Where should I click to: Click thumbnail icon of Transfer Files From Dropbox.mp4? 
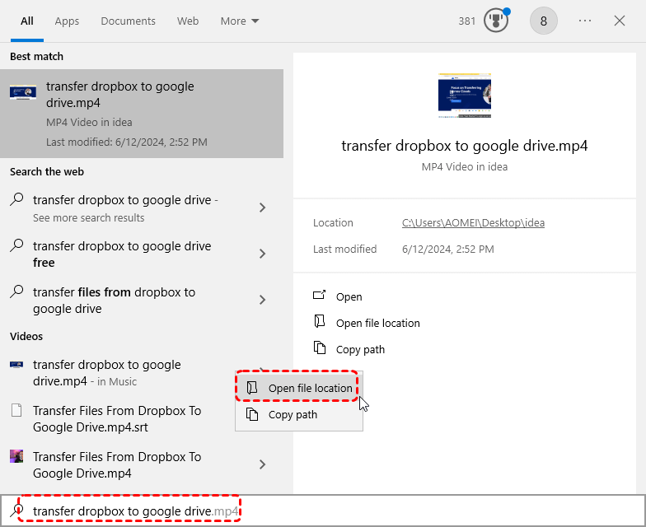[16, 456]
